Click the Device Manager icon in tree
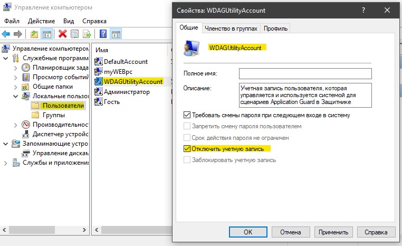 point(26,134)
